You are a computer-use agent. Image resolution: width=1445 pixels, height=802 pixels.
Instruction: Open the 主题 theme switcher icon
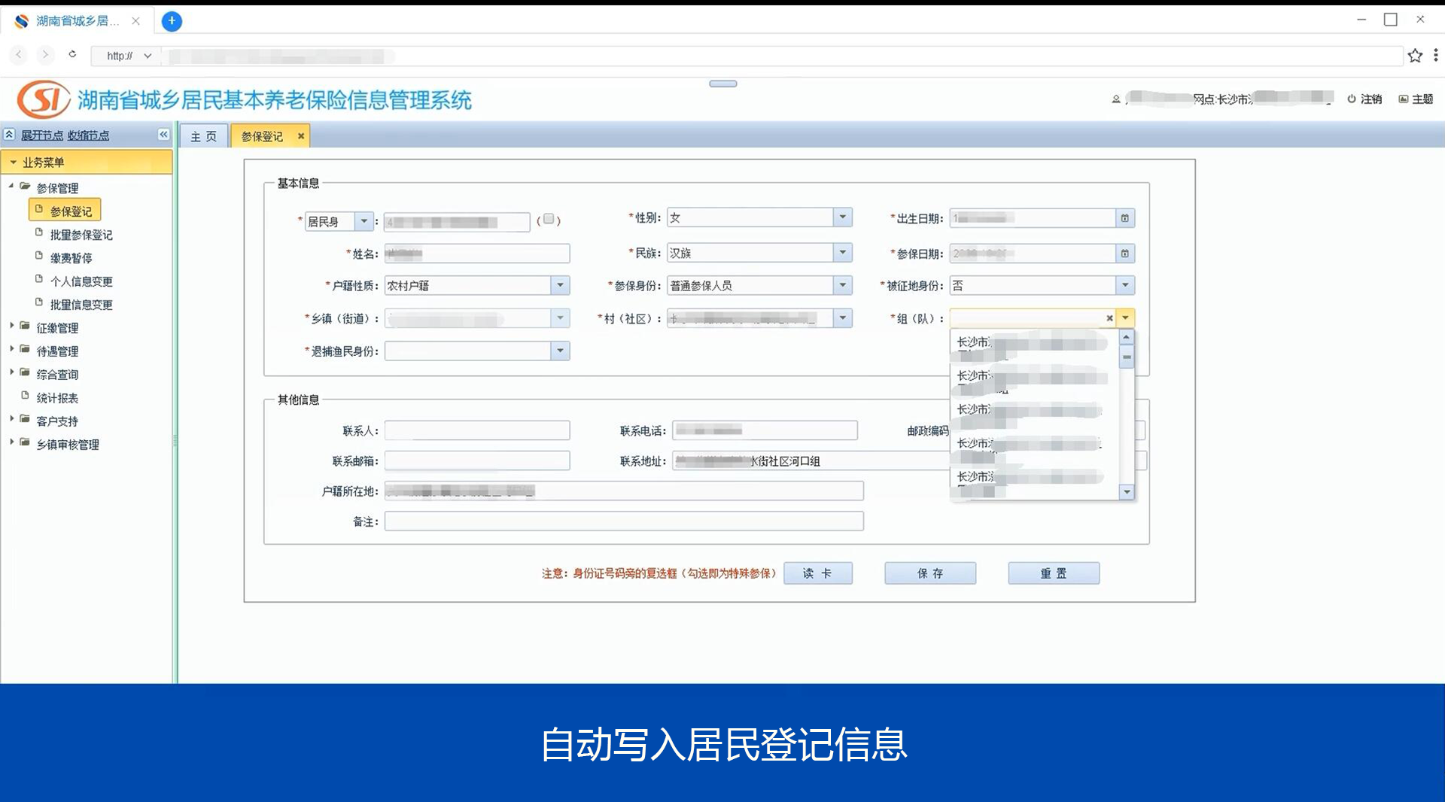pyautogui.click(x=1404, y=99)
